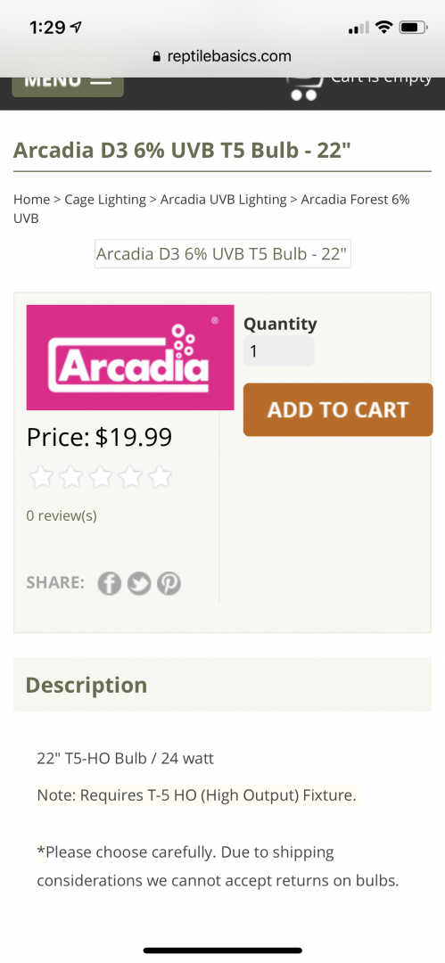Viewport: 445px width, 963px height.
Task: Tap the lock icon beside reptilebasics.com
Action: pos(157,56)
